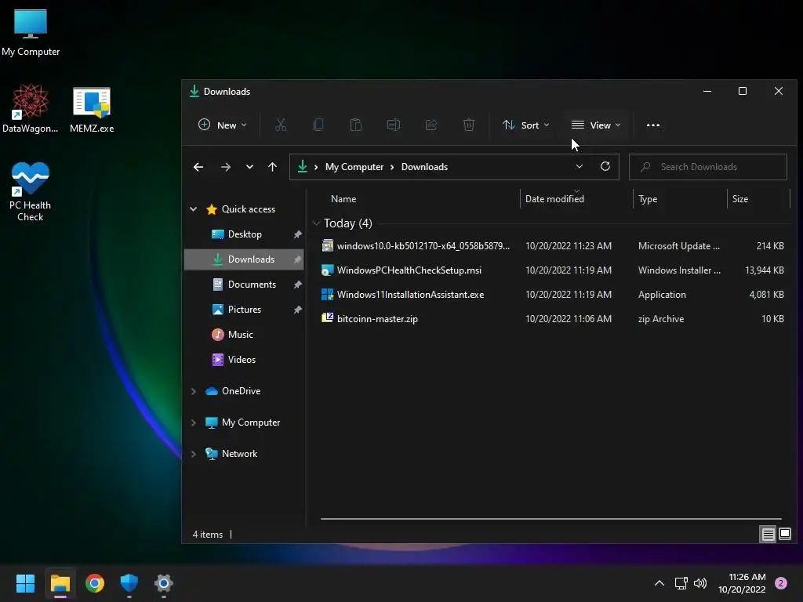This screenshot has width=803, height=602.
Task: Select My Computer desktop icon
Action: tap(31, 33)
